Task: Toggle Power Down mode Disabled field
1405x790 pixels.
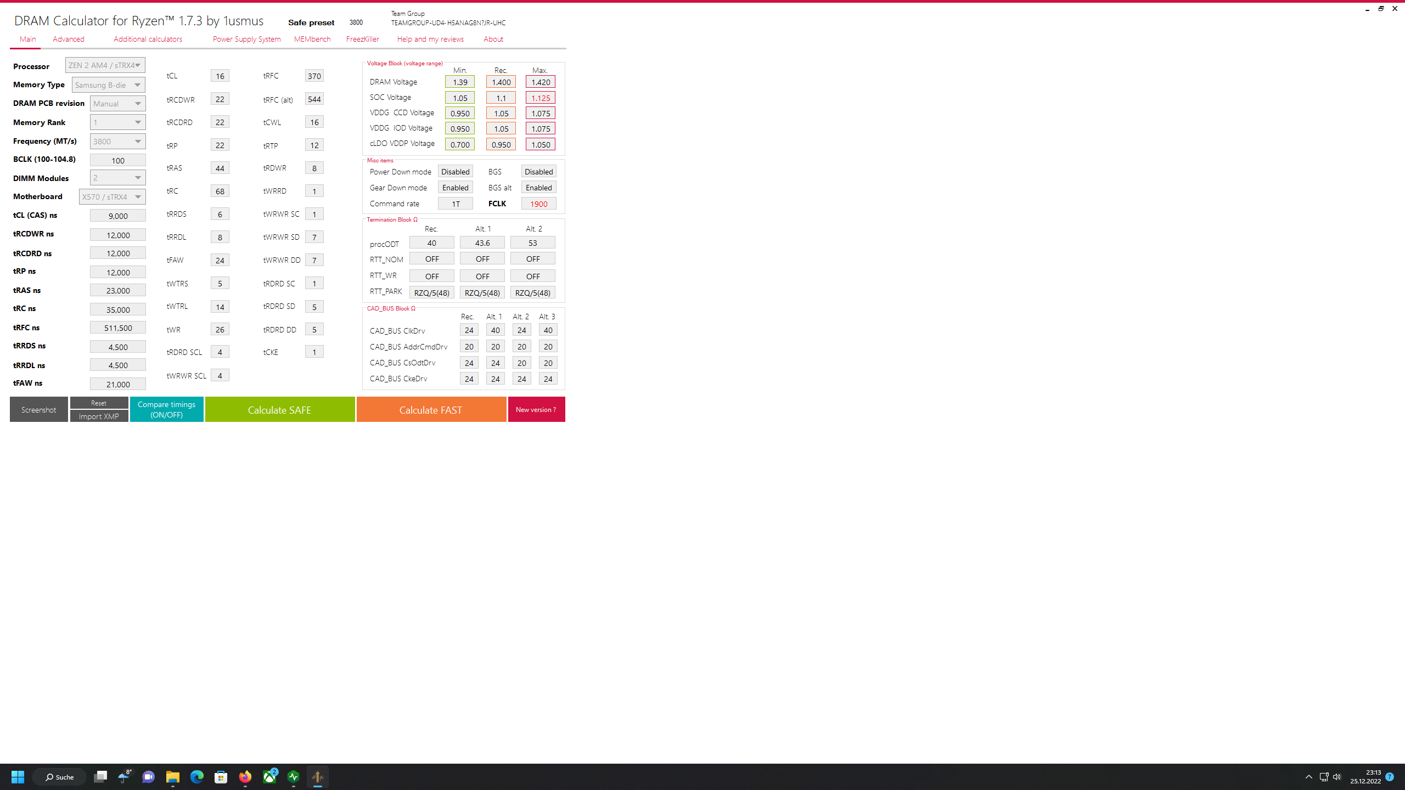Action: click(x=455, y=172)
